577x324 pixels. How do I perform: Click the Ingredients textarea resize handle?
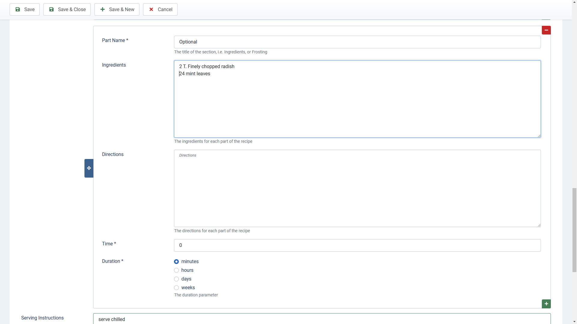pyautogui.click(x=539, y=136)
